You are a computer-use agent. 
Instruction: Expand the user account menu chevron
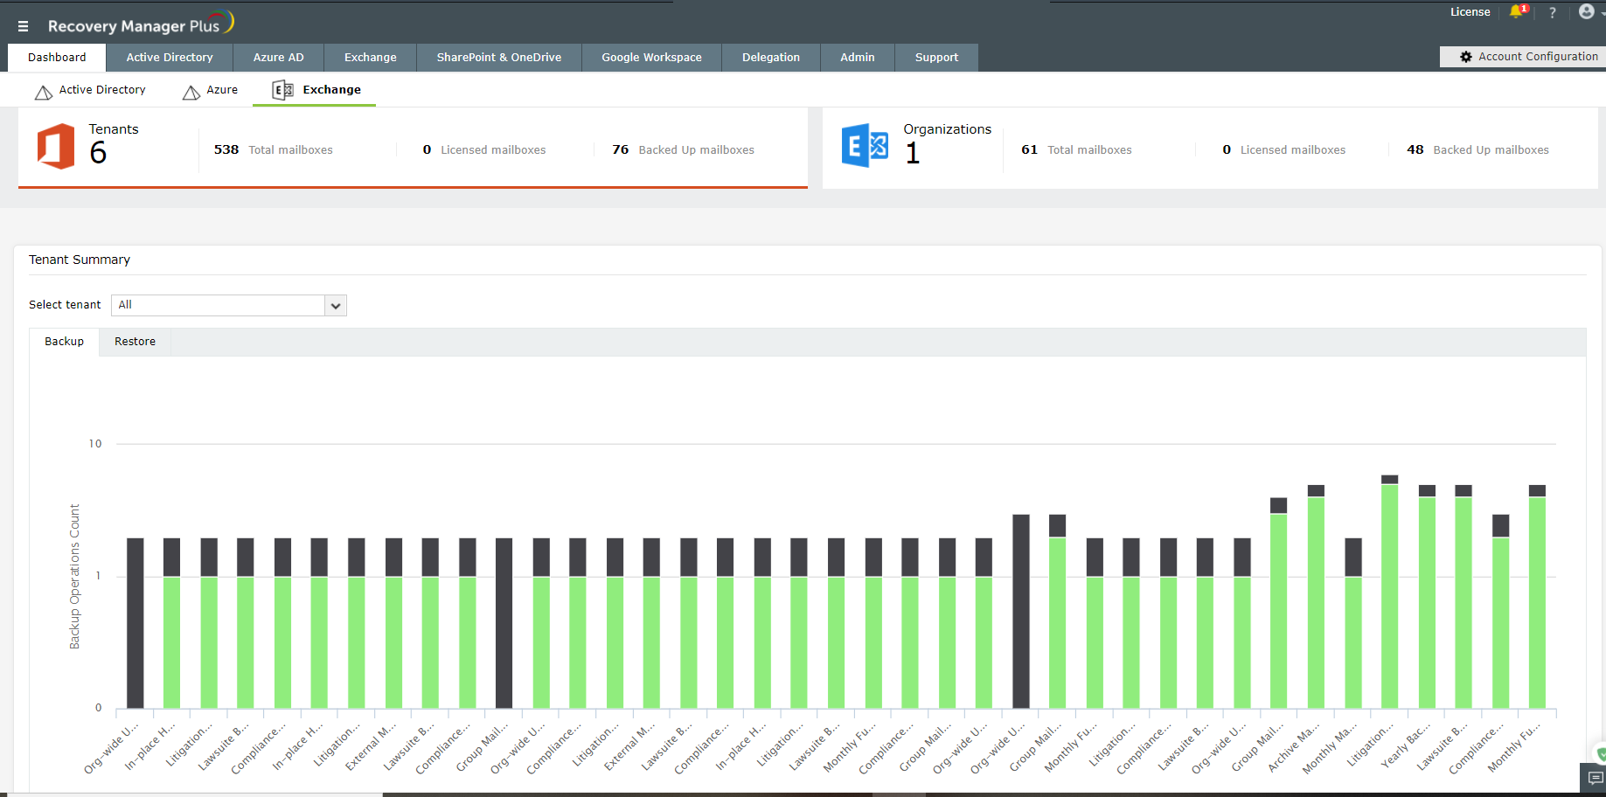tap(1601, 14)
